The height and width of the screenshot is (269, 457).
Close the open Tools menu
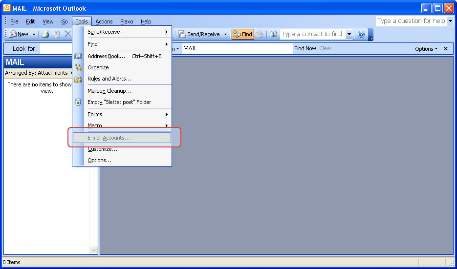(x=82, y=21)
